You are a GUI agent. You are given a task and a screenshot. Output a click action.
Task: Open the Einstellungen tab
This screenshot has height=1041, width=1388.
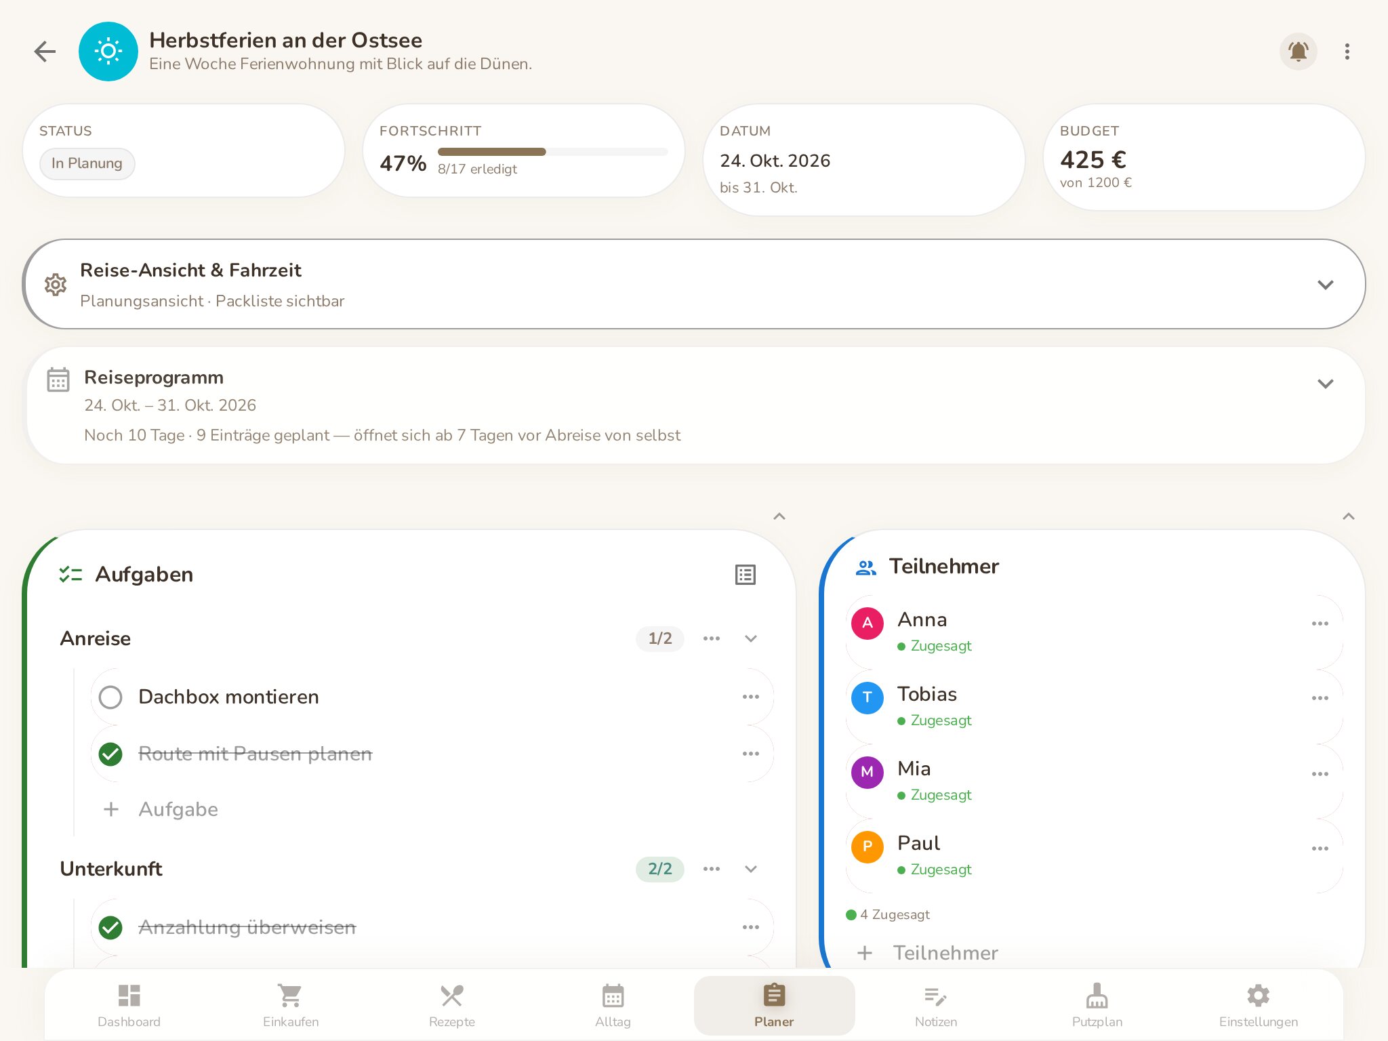1258,1006
